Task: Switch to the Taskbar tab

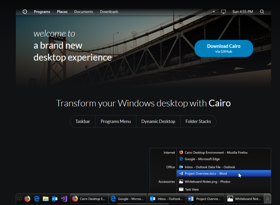Action: [x=83, y=121]
